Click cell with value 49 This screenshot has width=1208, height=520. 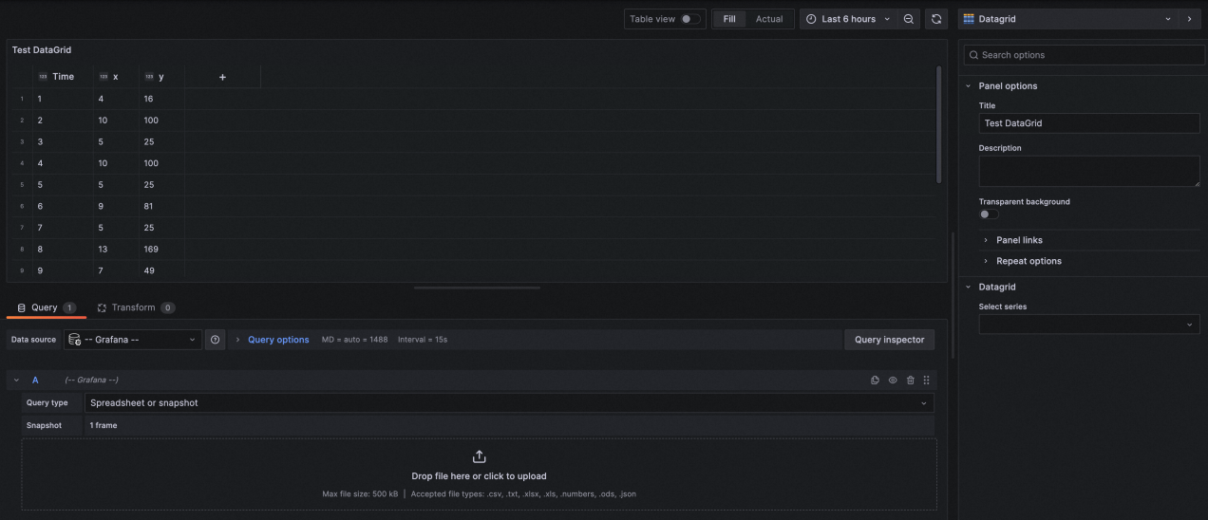click(x=161, y=271)
